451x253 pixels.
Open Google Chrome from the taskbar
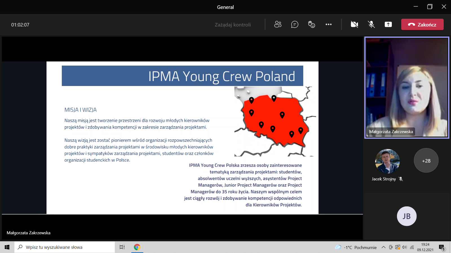137,247
